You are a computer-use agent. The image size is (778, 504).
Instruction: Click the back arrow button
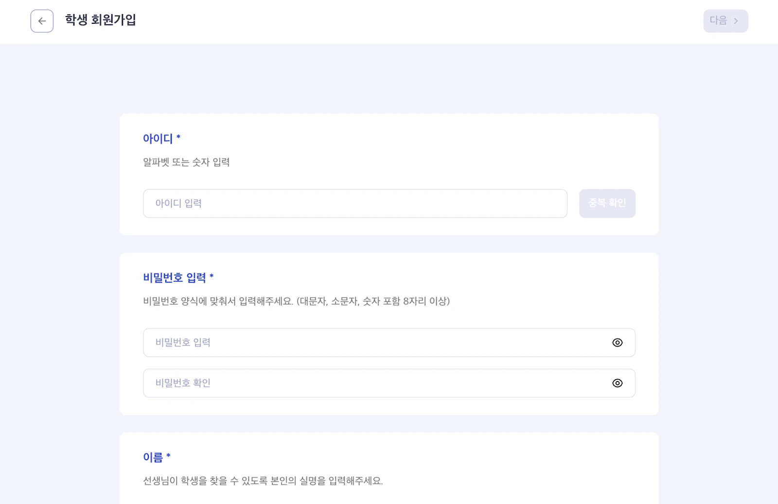[x=42, y=21]
